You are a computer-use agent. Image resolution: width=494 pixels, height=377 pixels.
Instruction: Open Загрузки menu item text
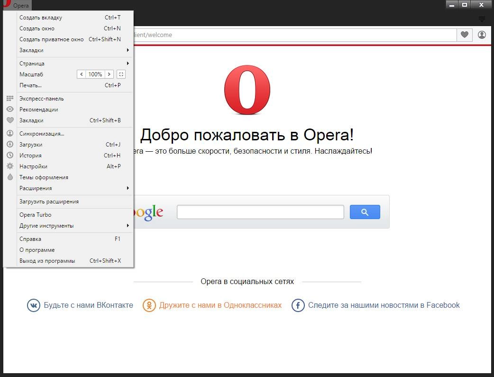coord(31,145)
